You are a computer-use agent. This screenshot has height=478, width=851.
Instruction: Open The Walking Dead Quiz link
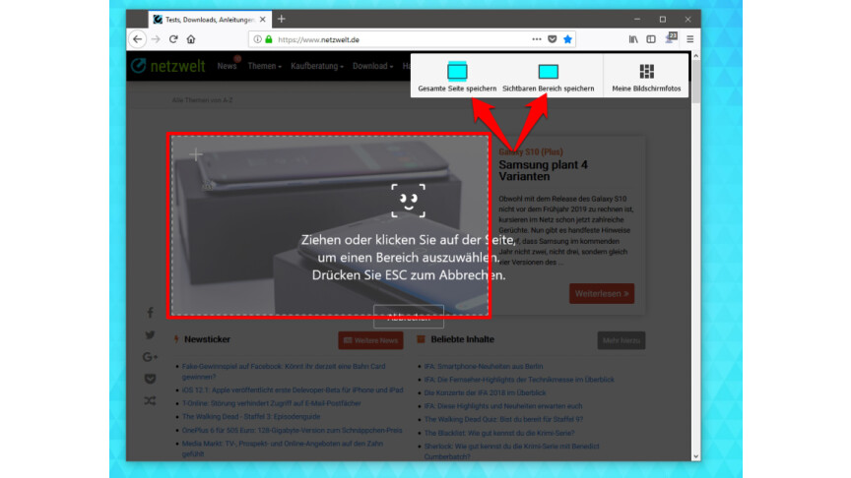click(x=503, y=419)
